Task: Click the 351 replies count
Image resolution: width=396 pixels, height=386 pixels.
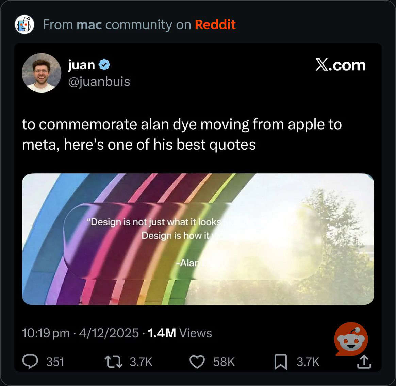Action: coord(55,362)
